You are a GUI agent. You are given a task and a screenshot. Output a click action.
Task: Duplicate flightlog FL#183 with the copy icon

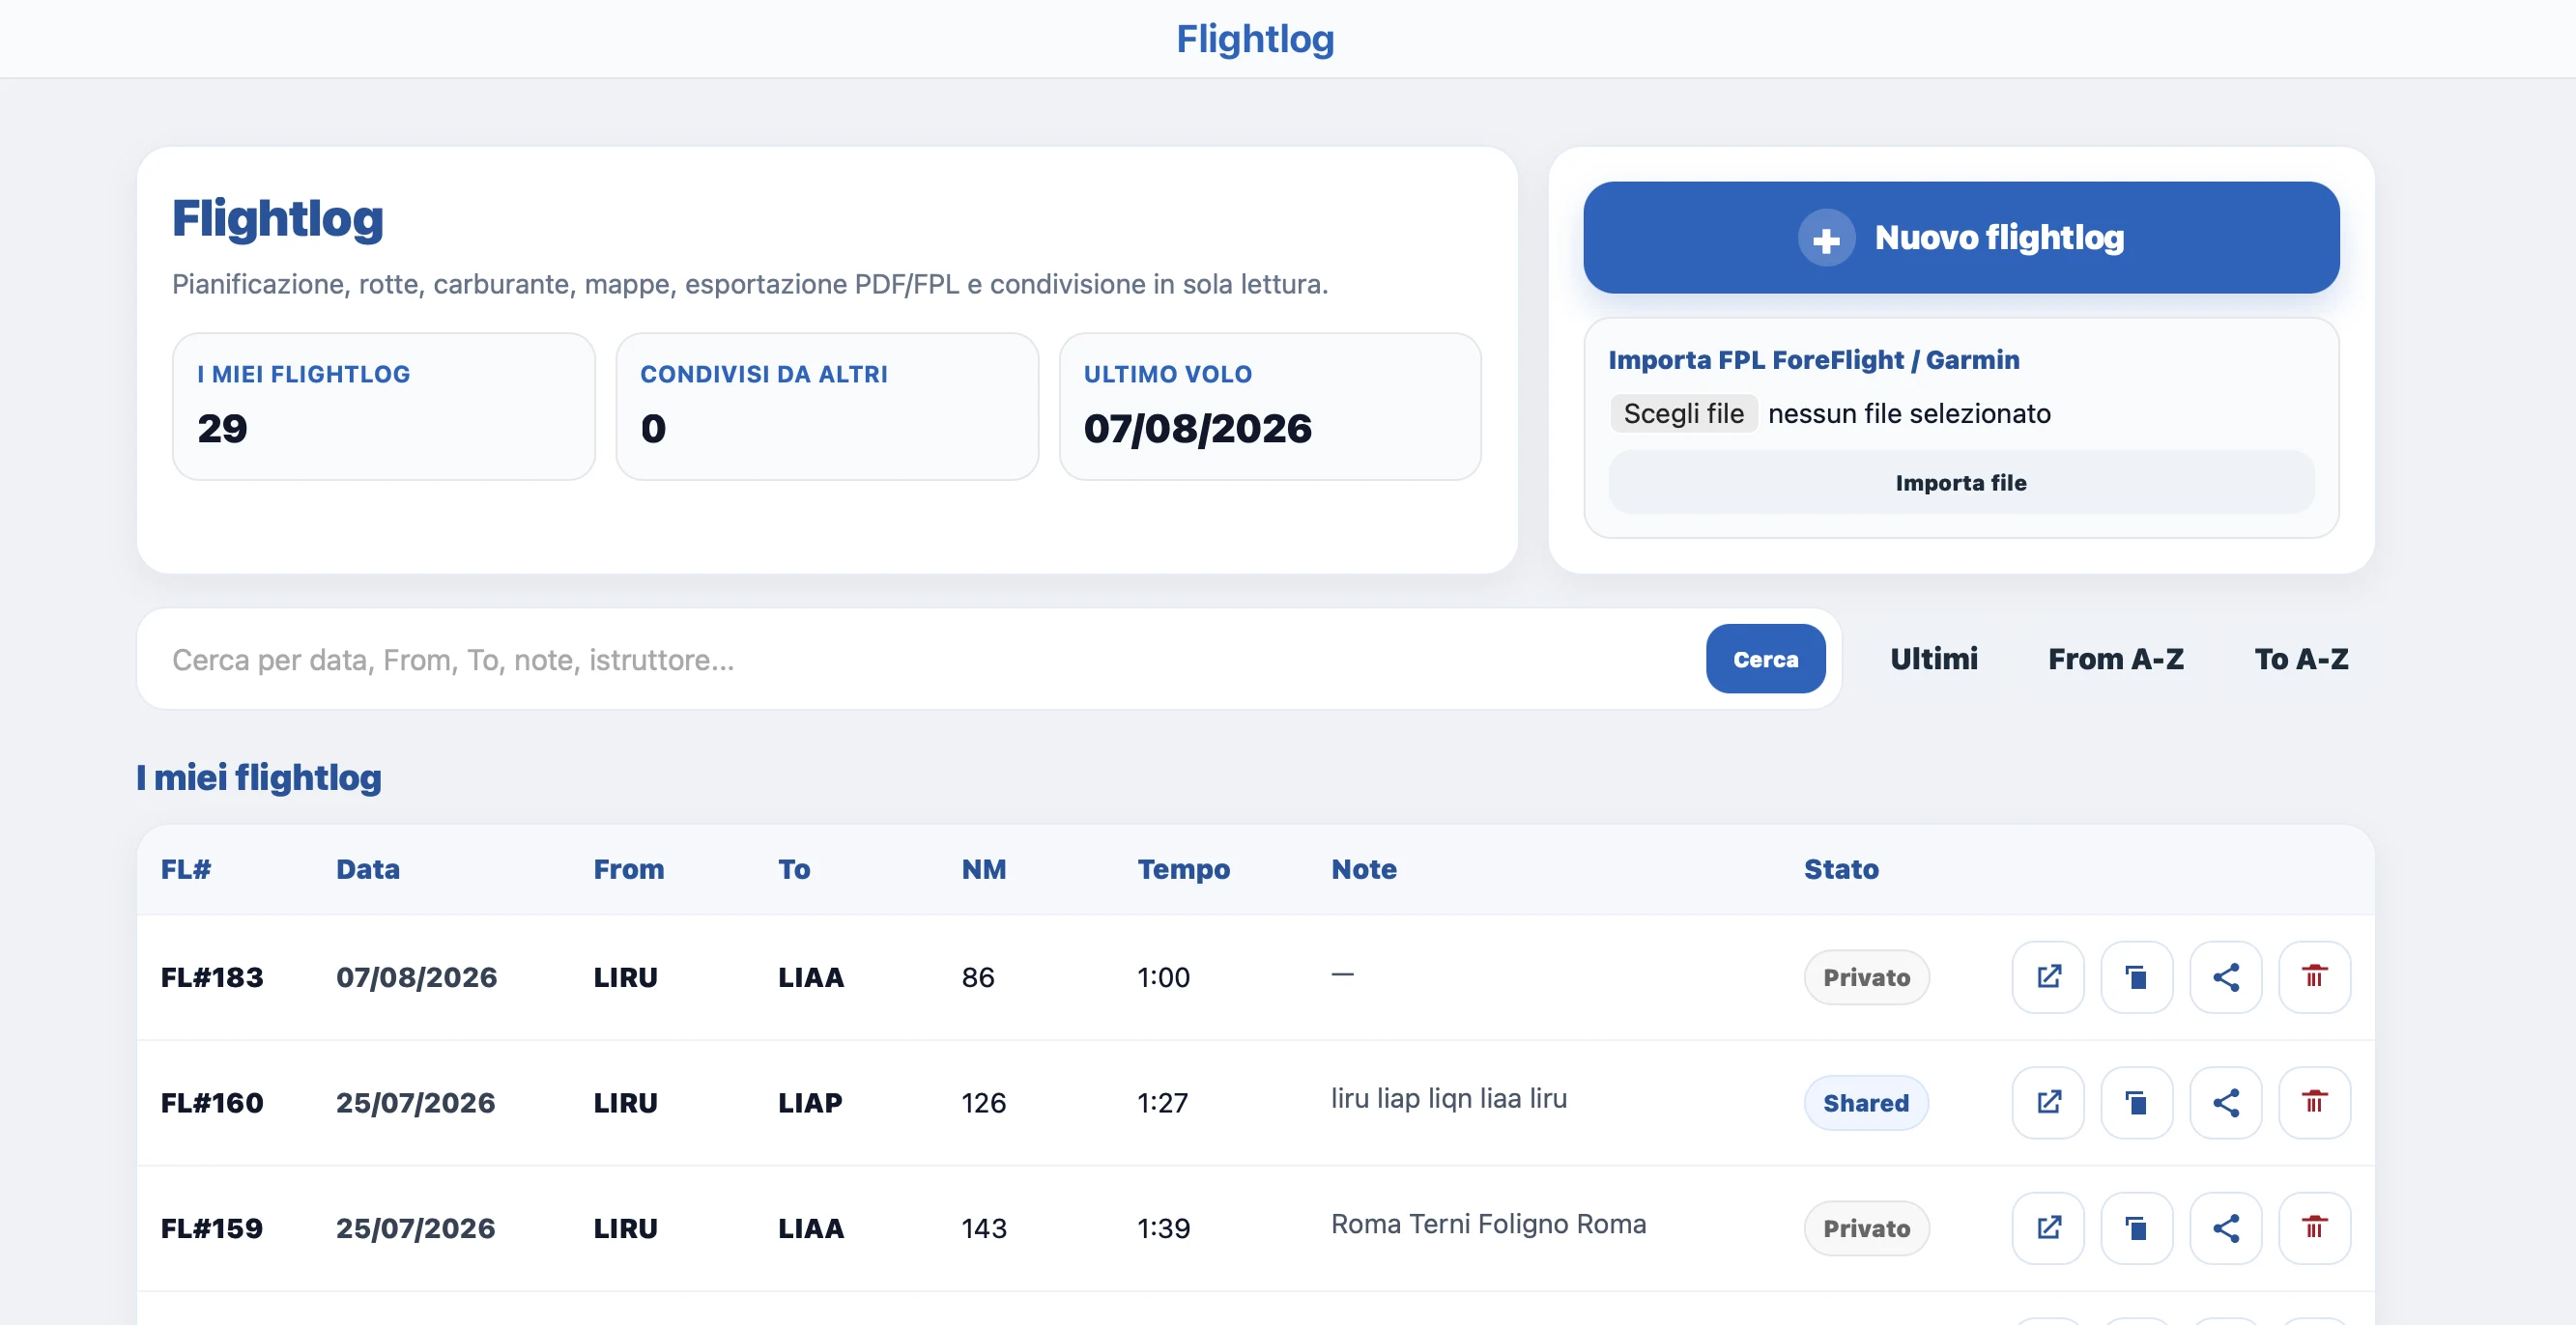[2136, 976]
